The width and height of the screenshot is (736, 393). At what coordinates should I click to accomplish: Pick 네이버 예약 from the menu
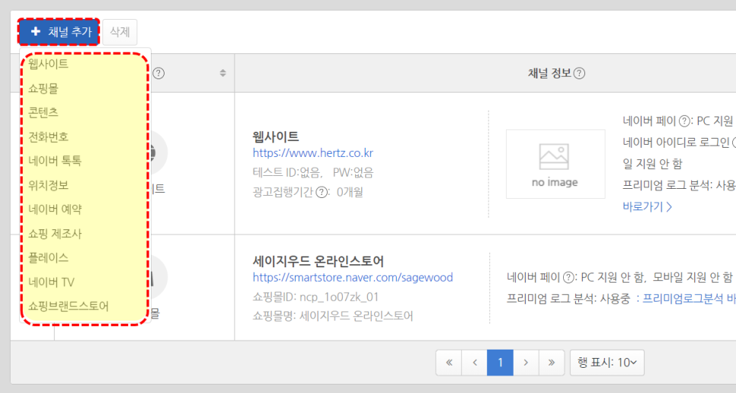pos(55,209)
